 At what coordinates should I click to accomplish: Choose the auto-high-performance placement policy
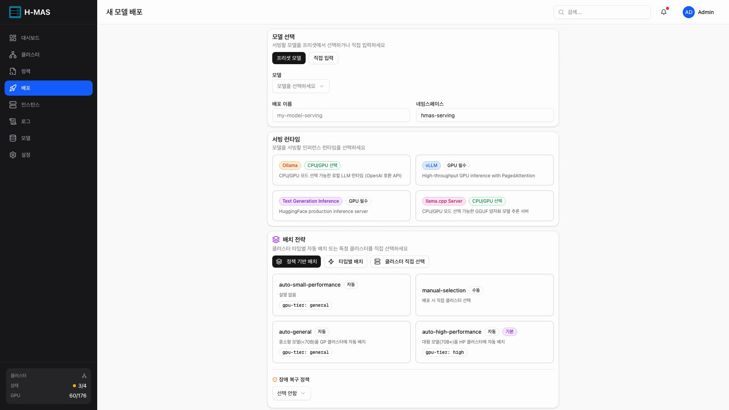pos(484,342)
